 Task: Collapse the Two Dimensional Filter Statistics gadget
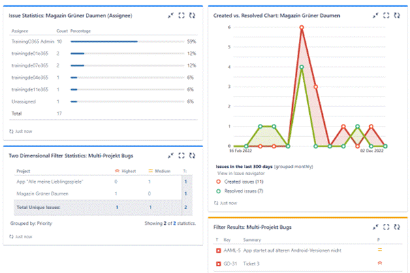tap(170, 156)
